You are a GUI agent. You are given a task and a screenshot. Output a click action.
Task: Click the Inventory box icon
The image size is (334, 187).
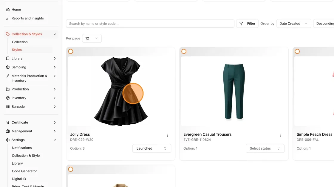(8, 98)
